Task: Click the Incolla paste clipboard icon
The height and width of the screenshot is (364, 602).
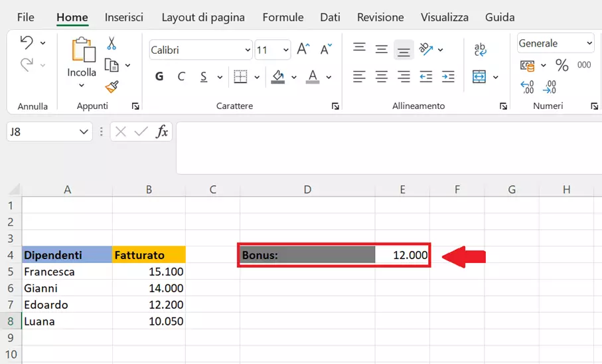Action: pyautogui.click(x=84, y=50)
